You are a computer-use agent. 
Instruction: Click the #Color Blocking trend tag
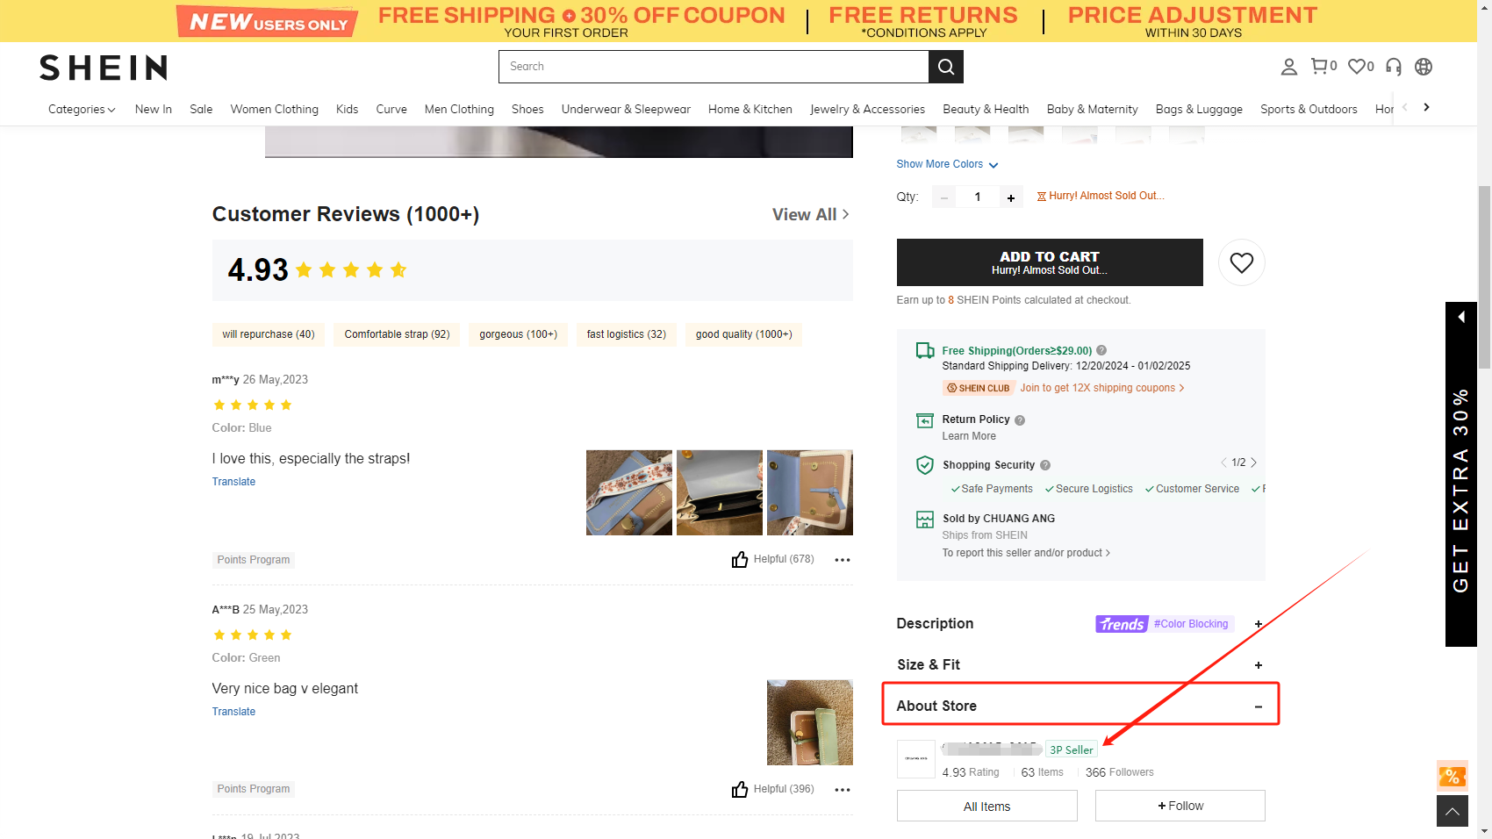1190,624
